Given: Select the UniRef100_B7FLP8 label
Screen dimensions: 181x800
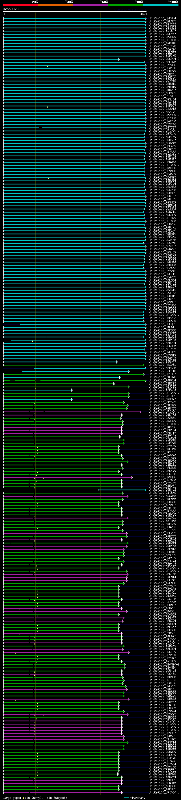Looking at the screenshot, I should (x=162, y=390).
